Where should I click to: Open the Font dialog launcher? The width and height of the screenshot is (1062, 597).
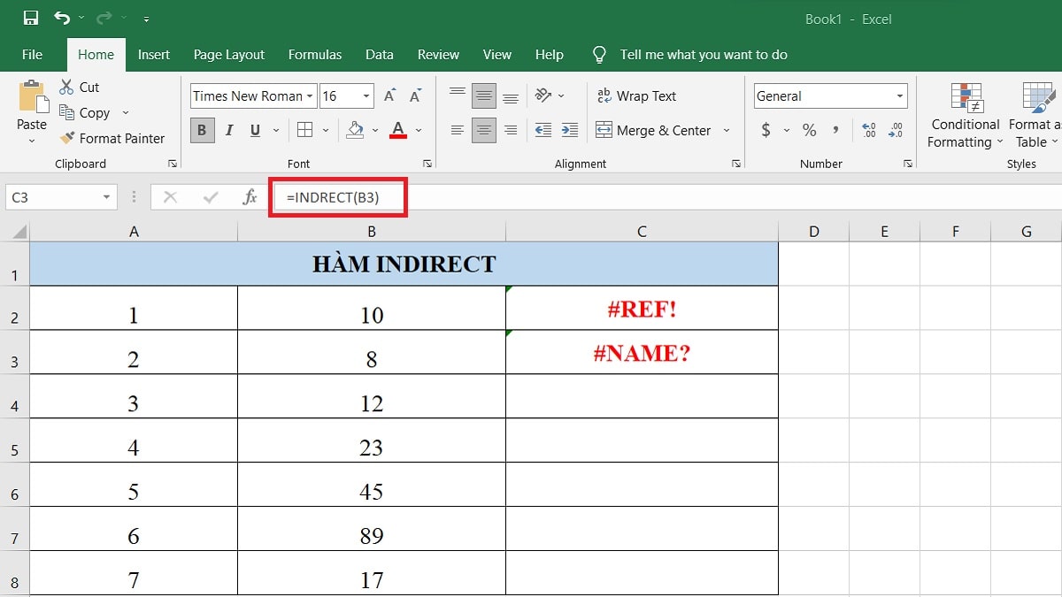pyautogui.click(x=427, y=164)
